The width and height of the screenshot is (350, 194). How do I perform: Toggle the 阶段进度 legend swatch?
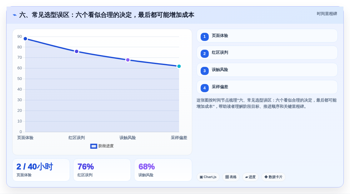coord(93,146)
